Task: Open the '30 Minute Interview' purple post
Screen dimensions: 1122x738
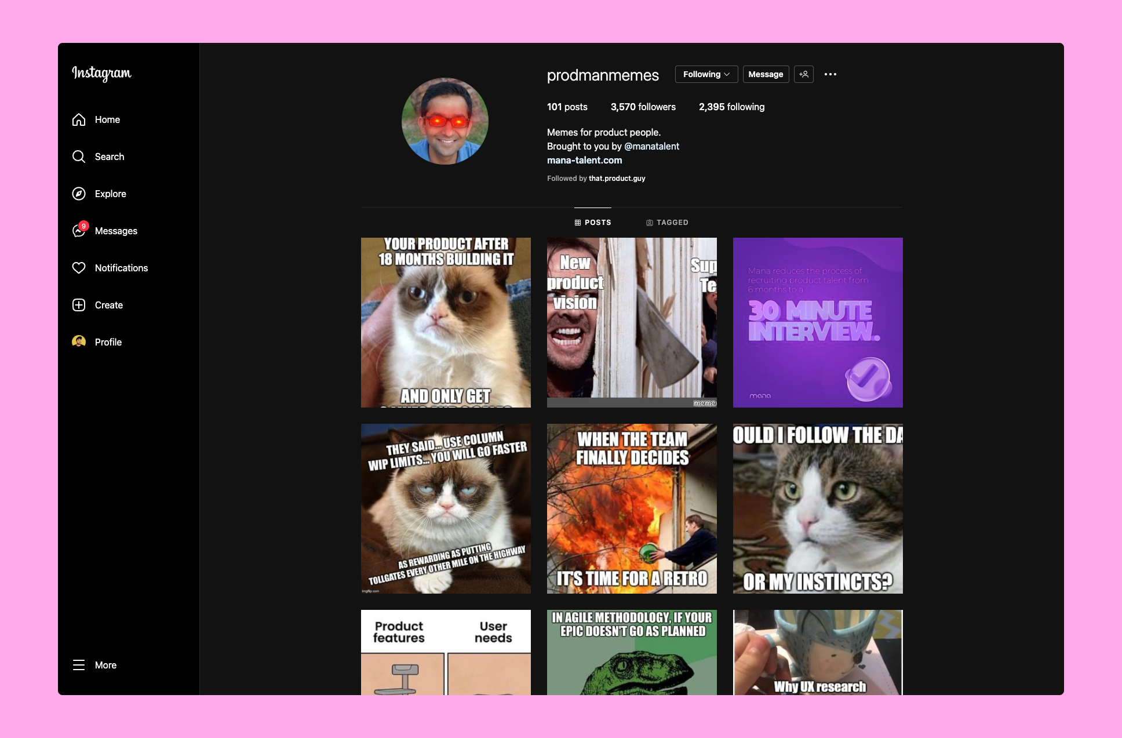Action: (x=818, y=322)
